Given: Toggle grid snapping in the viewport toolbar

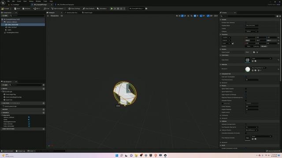Looking at the screenshot, I should pyautogui.click(x=195, y=16).
